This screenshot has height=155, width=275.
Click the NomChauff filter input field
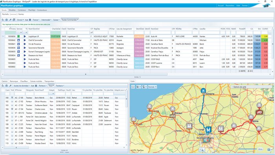(x=41, y=94)
